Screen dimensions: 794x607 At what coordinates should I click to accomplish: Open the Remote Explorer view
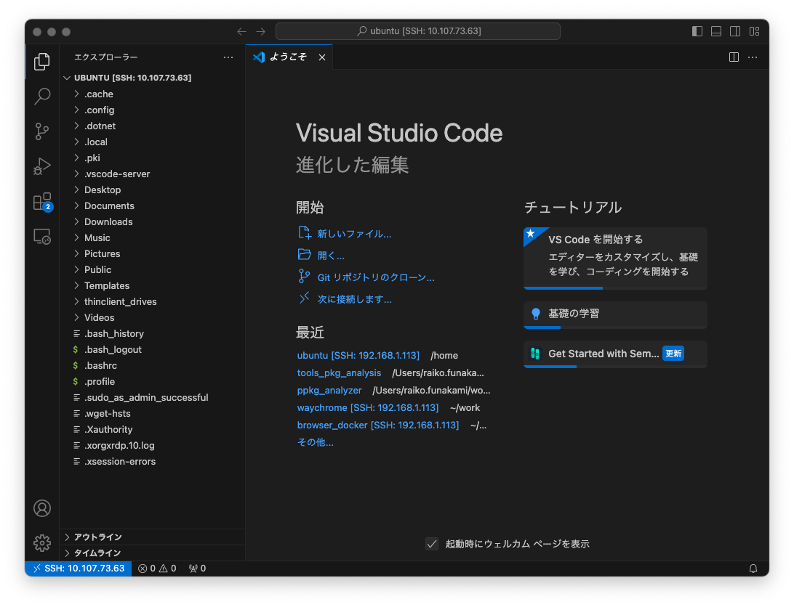tap(42, 236)
